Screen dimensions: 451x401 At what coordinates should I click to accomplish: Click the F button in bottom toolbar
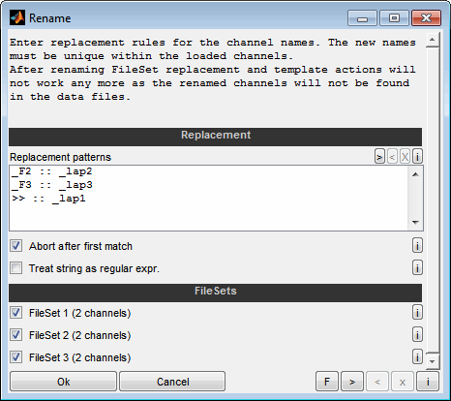click(x=327, y=382)
